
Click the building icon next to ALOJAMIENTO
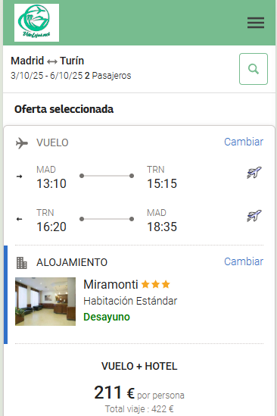point(22,263)
